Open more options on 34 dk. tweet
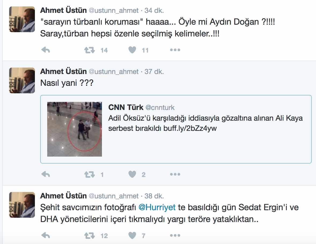This screenshot has height=244, width=316. point(175,50)
